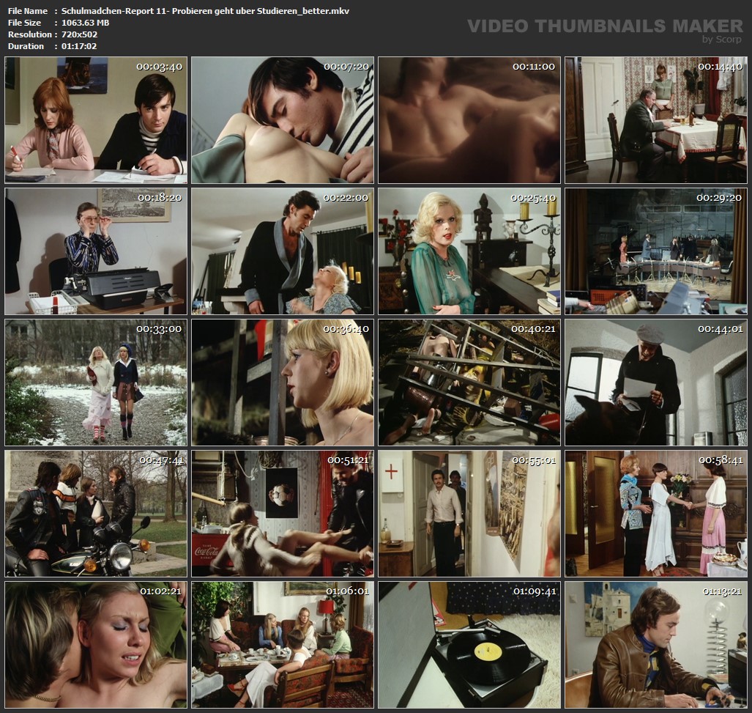
Task: Select the dinner table thumbnail at 00:14:40
Action: coord(655,120)
